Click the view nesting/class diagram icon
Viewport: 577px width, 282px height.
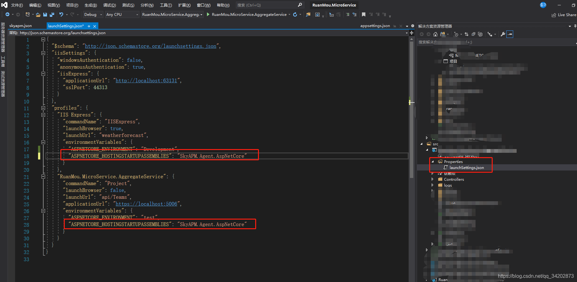490,34
